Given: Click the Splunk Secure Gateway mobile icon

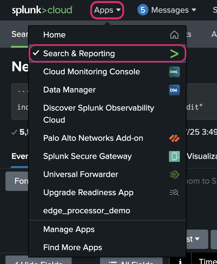Looking at the screenshot, I should 174,156.
